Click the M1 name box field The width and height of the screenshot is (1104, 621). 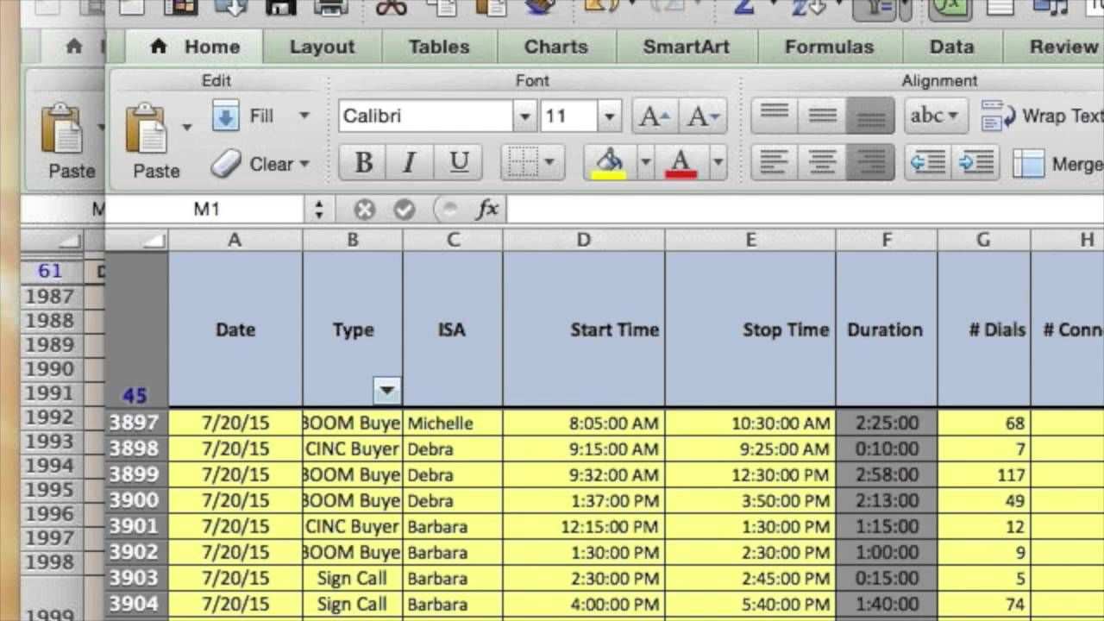point(207,210)
